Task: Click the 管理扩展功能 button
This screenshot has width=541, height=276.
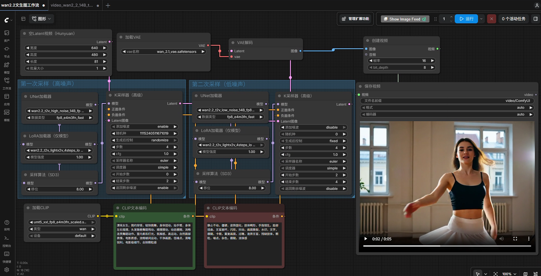Action: pyautogui.click(x=355, y=19)
